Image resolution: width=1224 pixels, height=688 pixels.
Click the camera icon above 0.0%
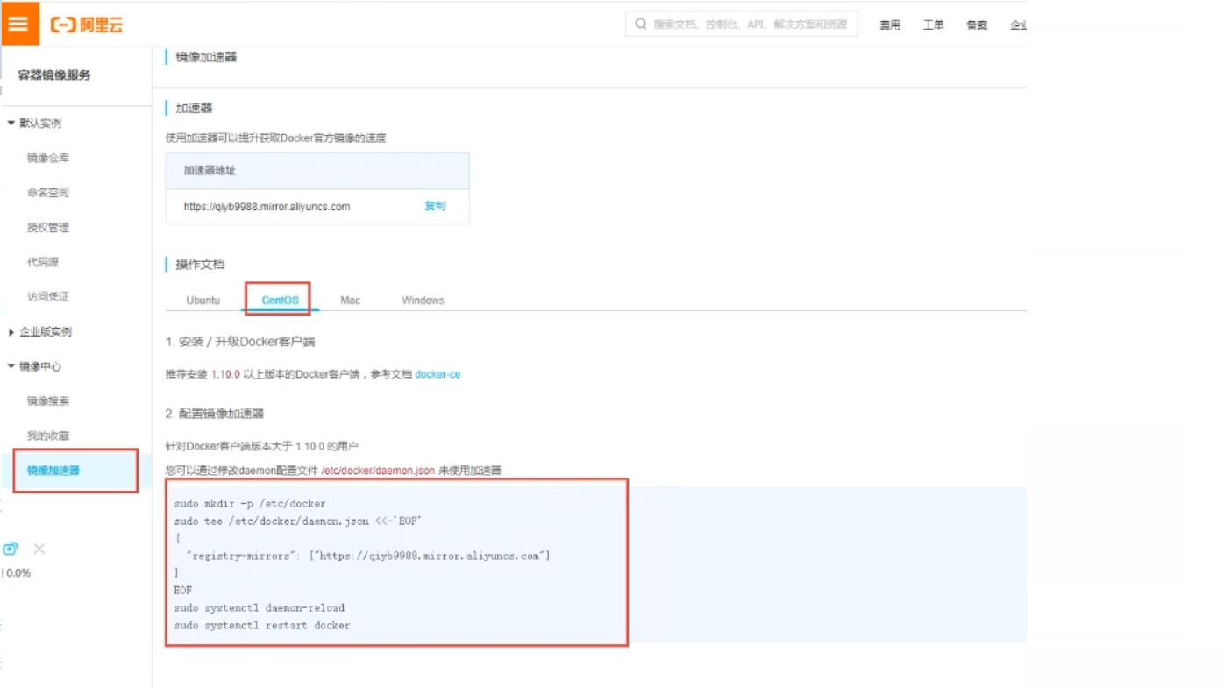tap(11, 549)
